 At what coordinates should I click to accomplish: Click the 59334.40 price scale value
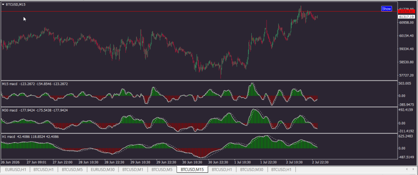pyautogui.click(x=406, y=49)
